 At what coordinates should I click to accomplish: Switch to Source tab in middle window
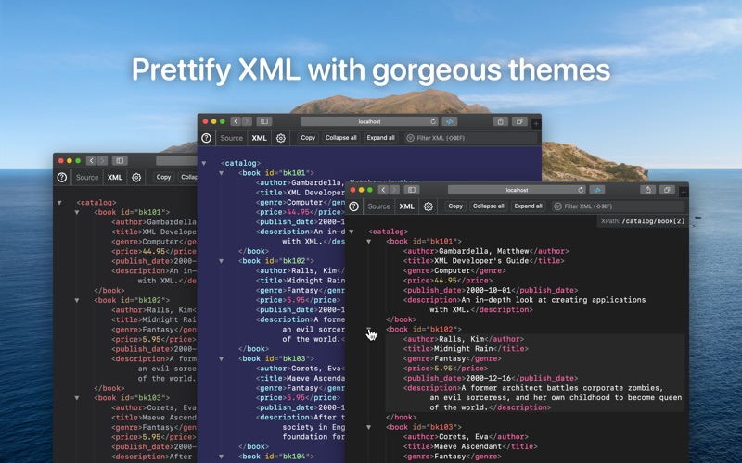point(231,138)
